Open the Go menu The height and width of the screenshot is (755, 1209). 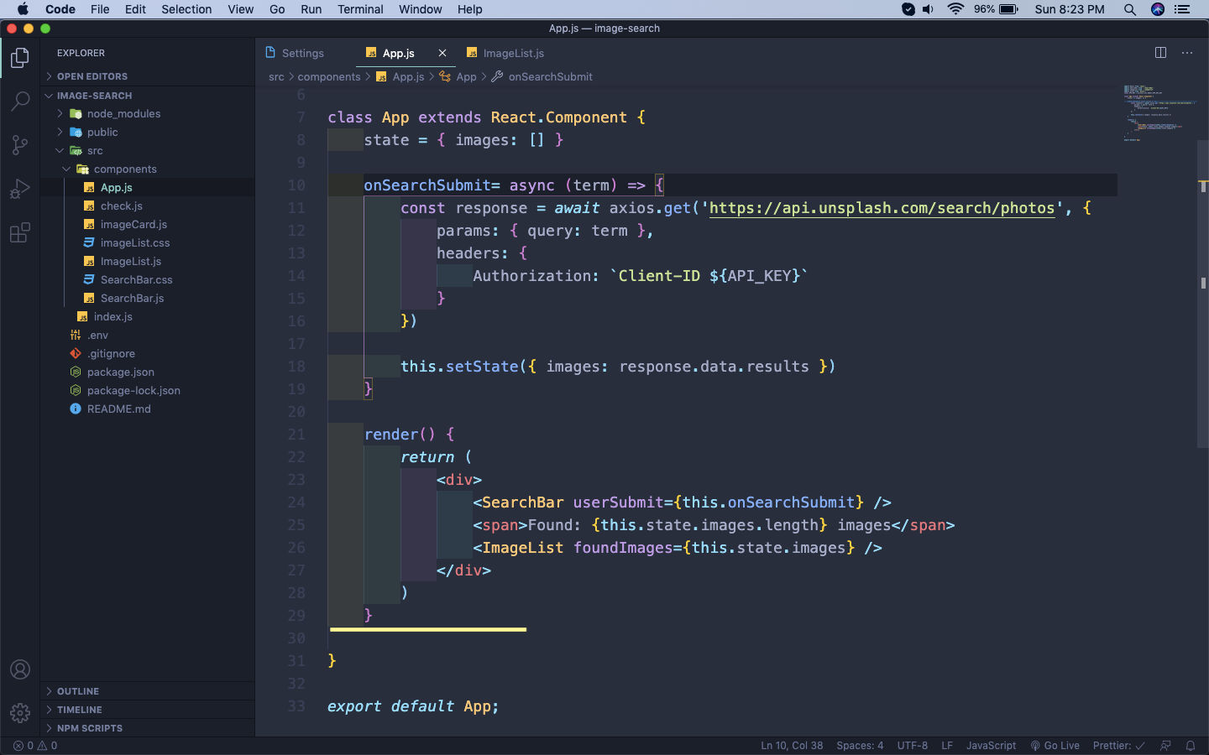click(x=277, y=9)
